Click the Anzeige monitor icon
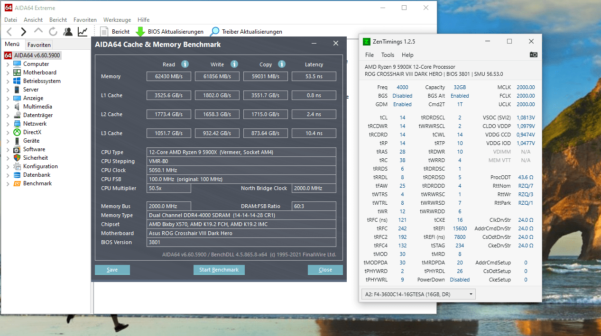 [17, 98]
